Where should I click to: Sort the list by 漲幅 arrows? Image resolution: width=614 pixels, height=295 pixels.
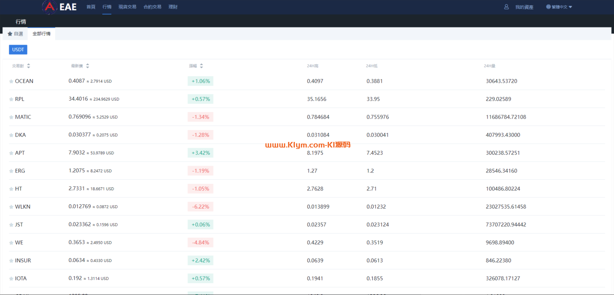pos(201,66)
